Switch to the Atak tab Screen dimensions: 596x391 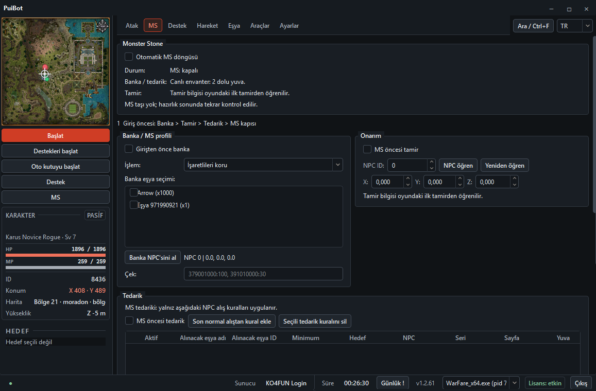point(132,25)
